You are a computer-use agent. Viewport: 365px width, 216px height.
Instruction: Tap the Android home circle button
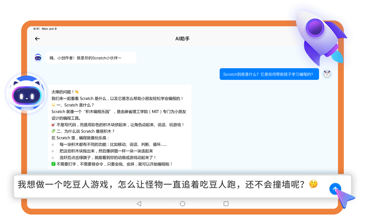(182, 204)
